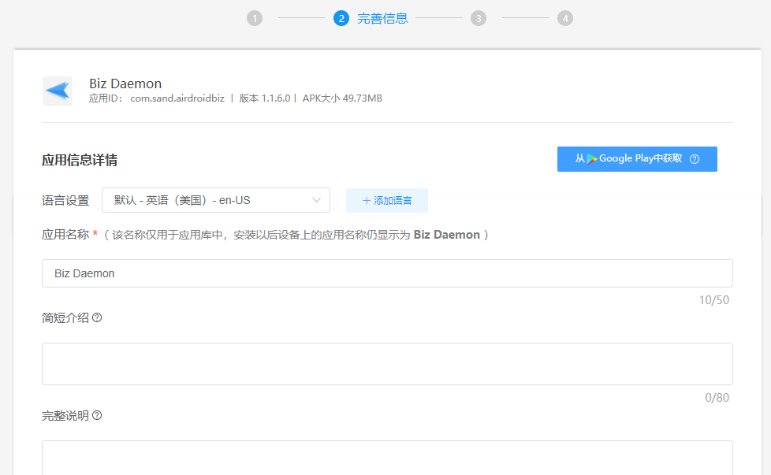
Task: Click the APK大小 49.73MB text
Action: tap(342, 98)
